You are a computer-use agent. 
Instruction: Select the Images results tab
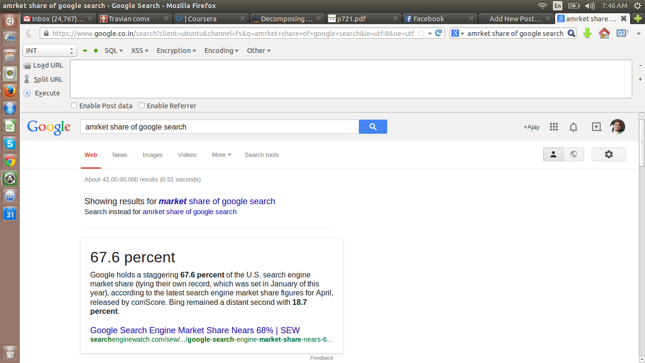tap(153, 155)
